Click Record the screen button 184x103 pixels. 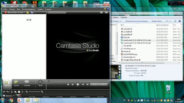[14, 13]
